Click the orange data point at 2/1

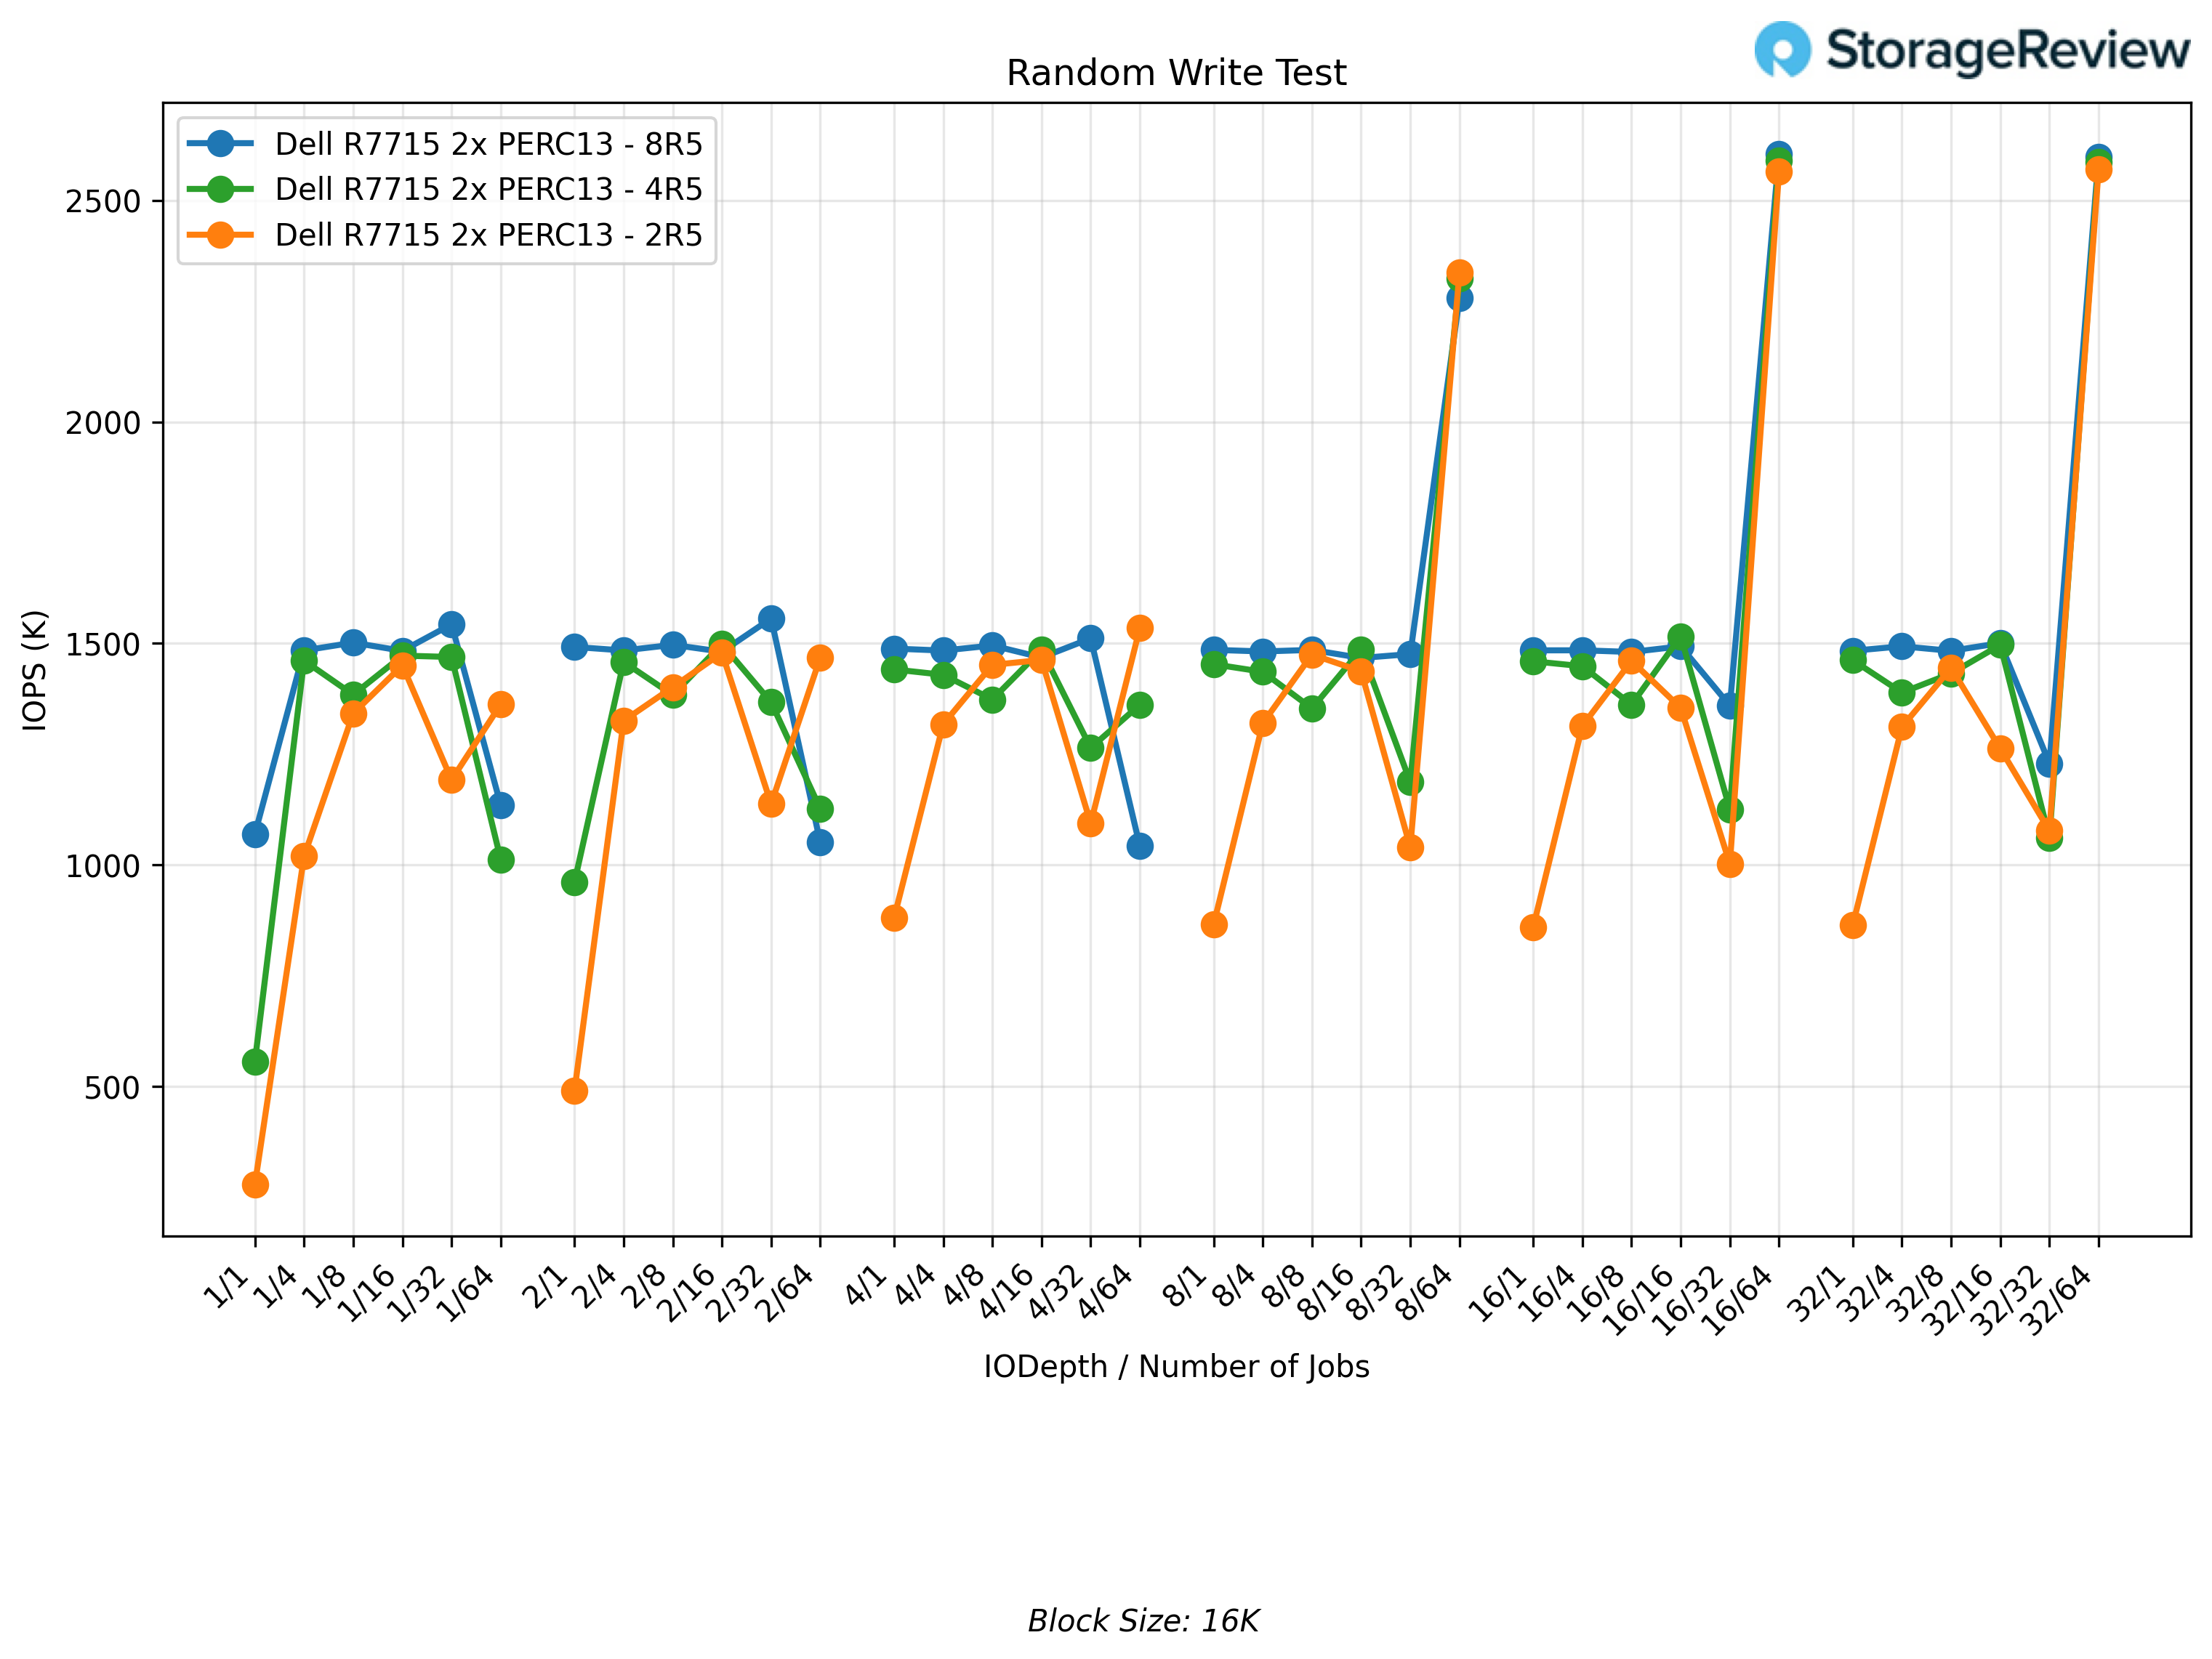tap(574, 1090)
